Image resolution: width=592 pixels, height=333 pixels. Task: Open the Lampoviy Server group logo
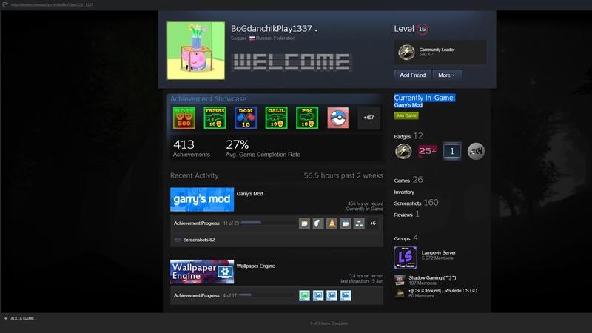point(405,258)
